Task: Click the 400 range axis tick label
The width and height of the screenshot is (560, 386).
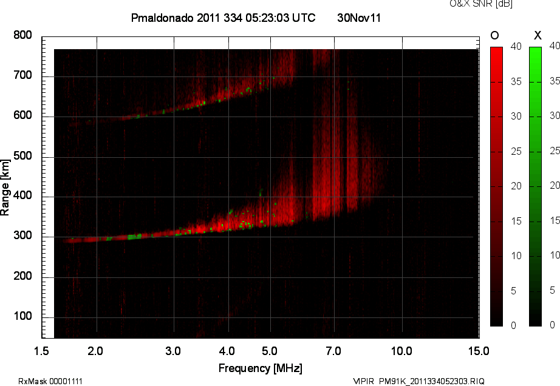Action: click(23, 195)
